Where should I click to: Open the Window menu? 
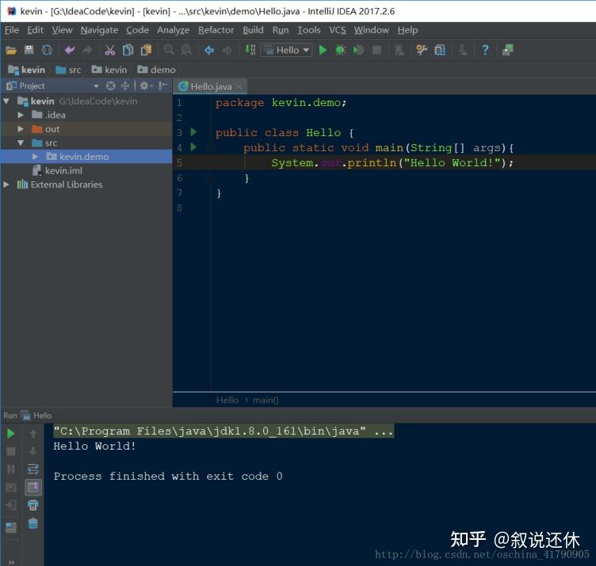coord(372,30)
